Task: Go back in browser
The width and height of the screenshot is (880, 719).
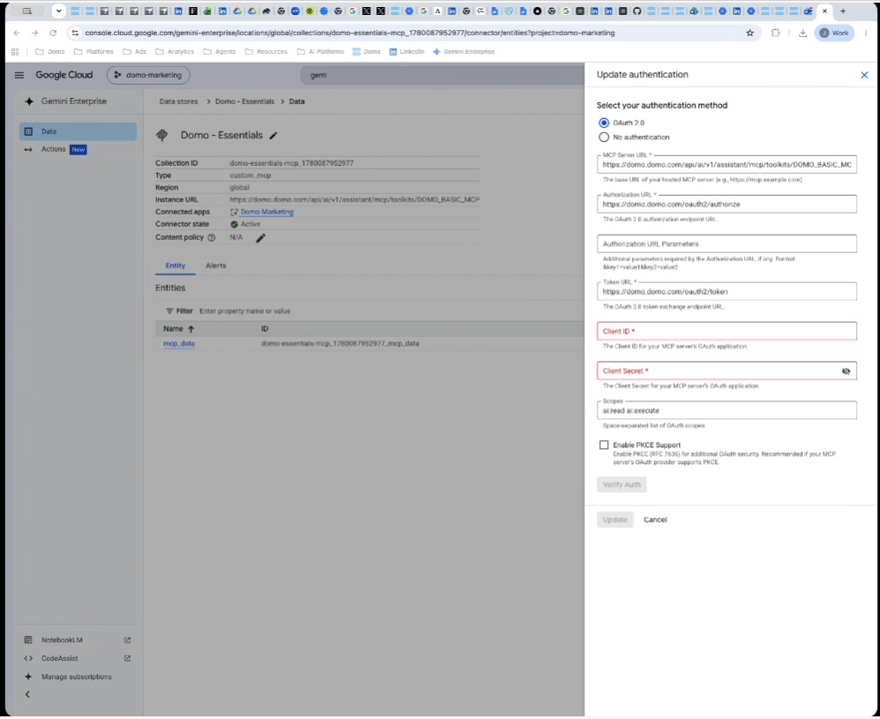Action: [x=17, y=34]
